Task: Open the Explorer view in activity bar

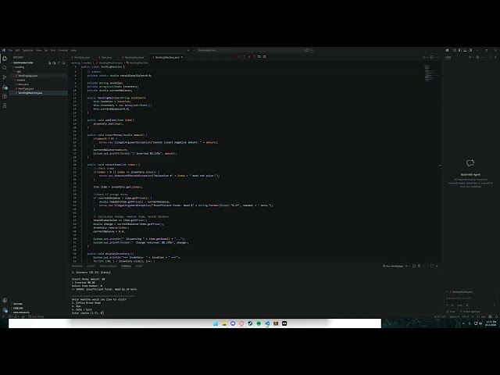Action: (5, 58)
